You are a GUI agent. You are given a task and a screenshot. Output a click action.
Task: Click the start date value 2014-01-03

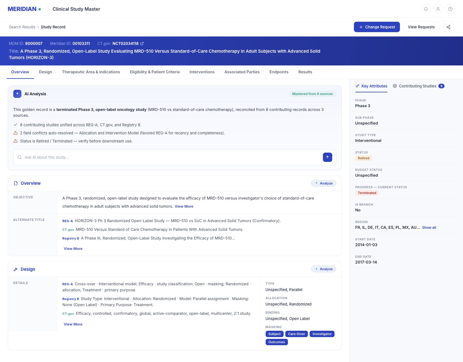(x=366, y=245)
